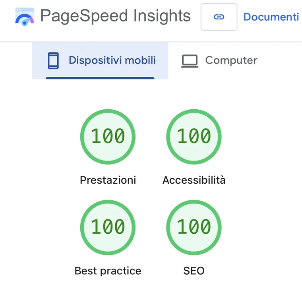The height and width of the screenshot is (287, 302).
Task: Open the SEO score gauge
Action: pyautogui.click(x=194, y=227)
